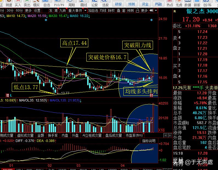Open the 新股 new stocks icon
Viewport: 218px width, 170px height.
197,4
